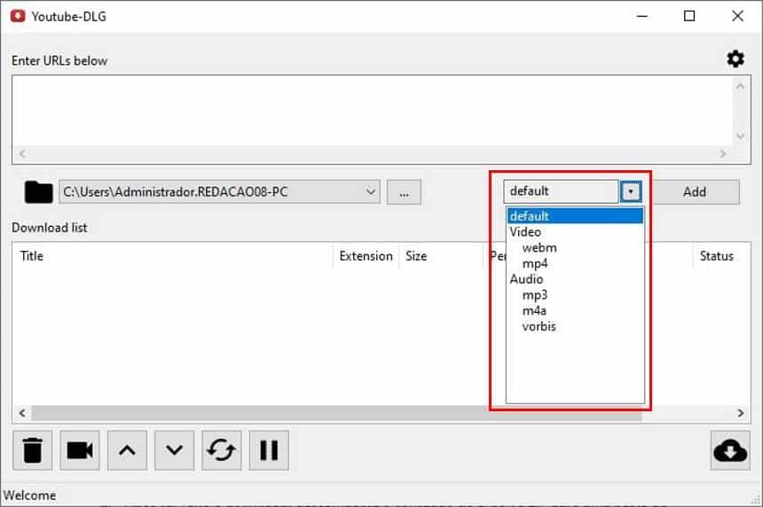Pause downloads with the pause icon
763x507 pixels.
click(x=269, y=450)
